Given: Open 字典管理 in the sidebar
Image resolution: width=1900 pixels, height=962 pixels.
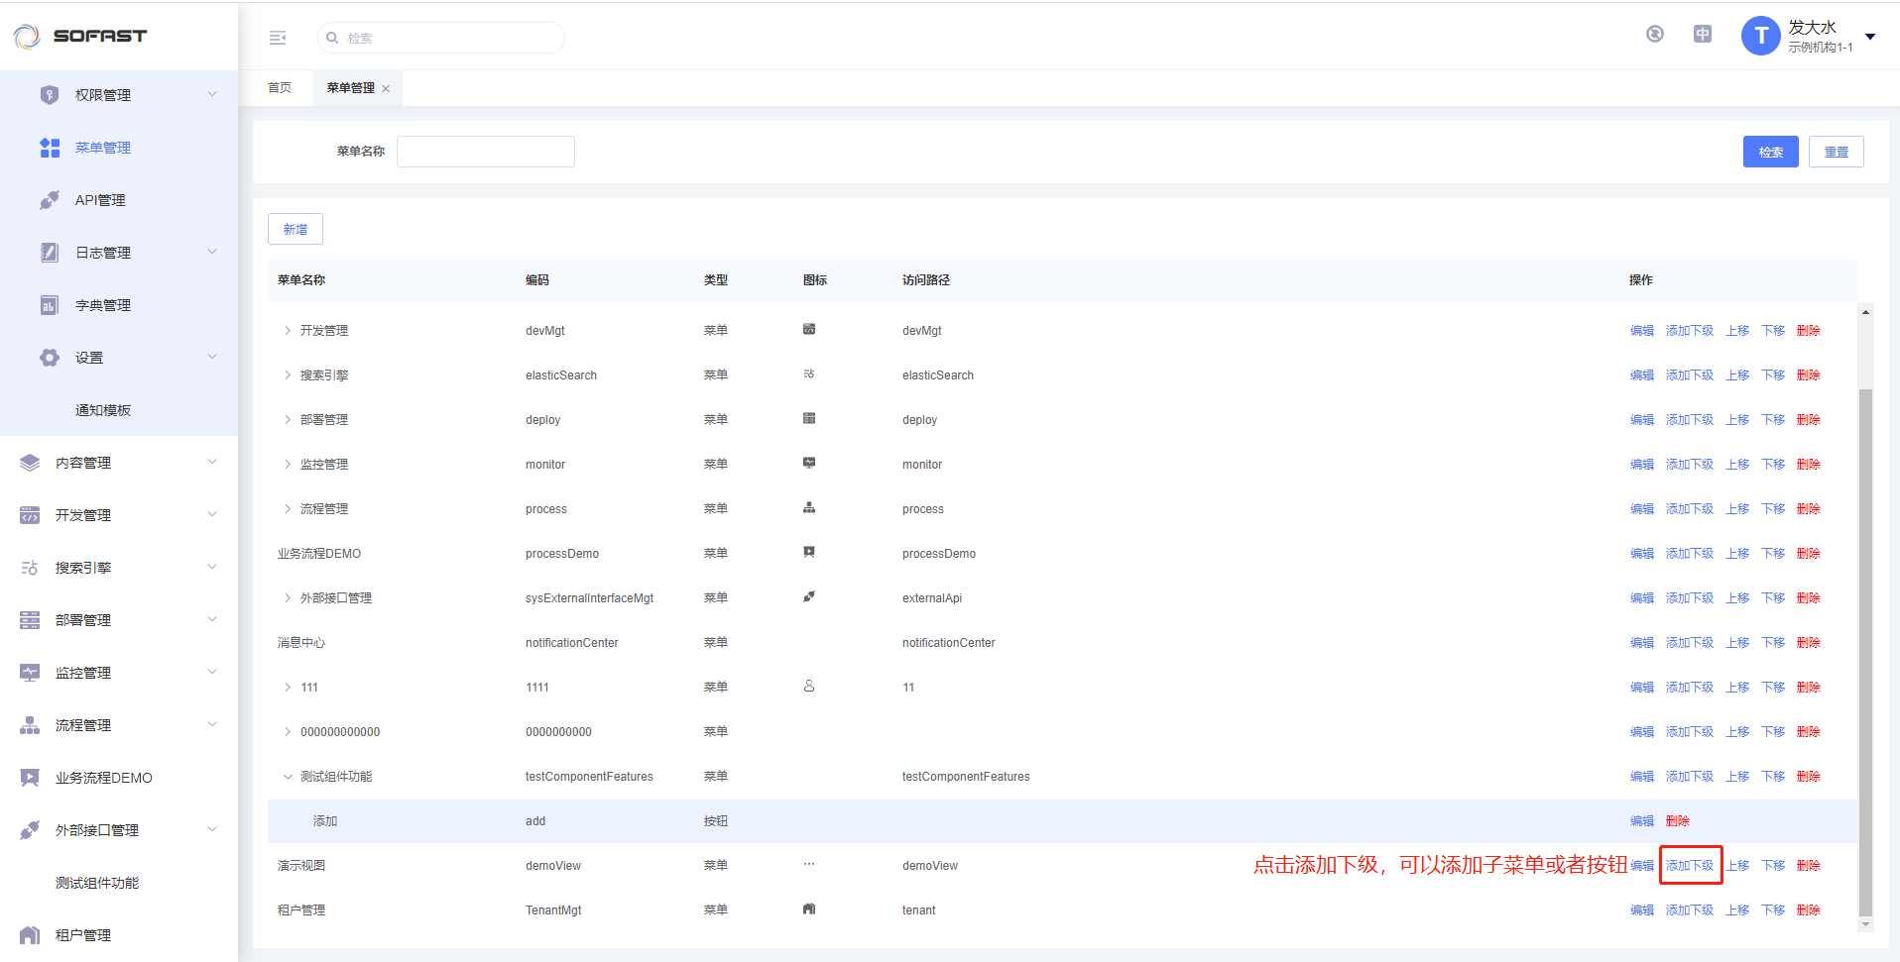Looking at the screenshot, I should coord(102,305).
